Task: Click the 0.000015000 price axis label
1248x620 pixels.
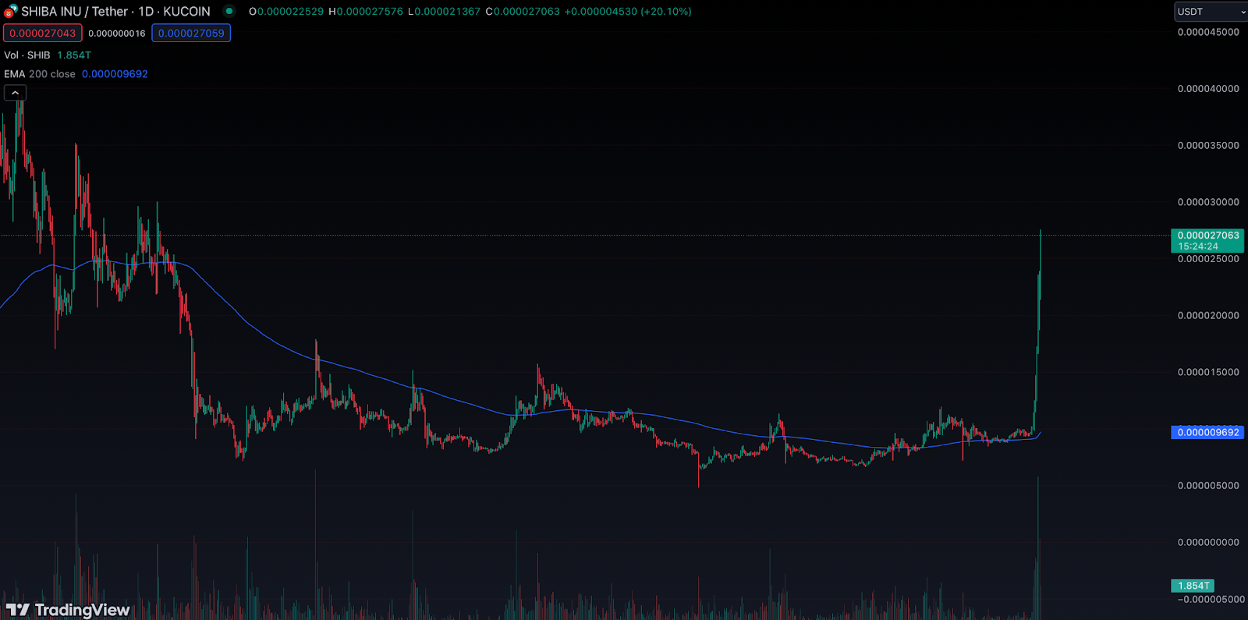Action: (1208, 372)
